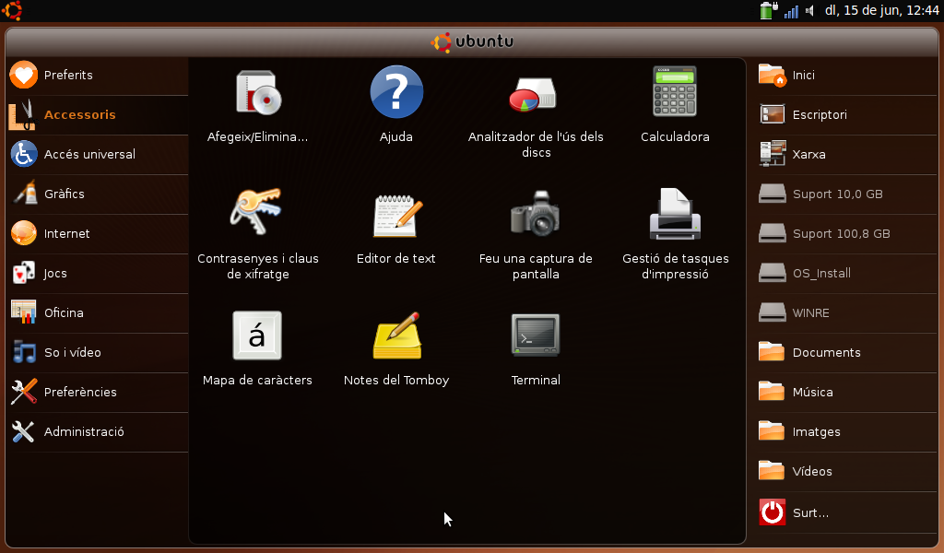Image resolution: width=944 pixels, height=553 pixels.
Task: Mount the Suport 10,0 GB volume
Action: [847, 194]
